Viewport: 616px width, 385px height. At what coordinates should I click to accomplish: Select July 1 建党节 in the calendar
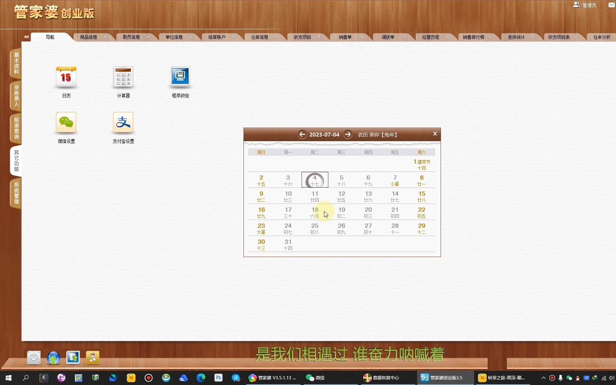(422, 164)
